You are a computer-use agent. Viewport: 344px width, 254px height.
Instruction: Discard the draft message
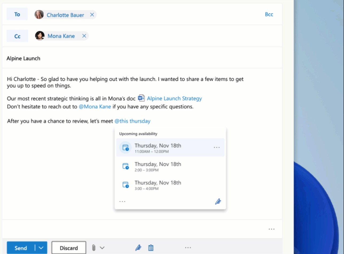pos(69,248)
